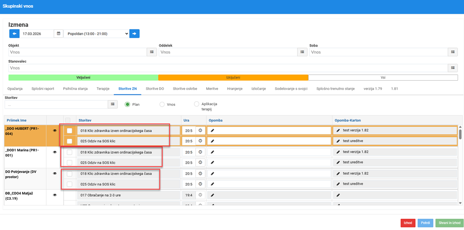Viewport: 464px width, 230px height.
Task: Select the Plan radio option
Action: tap(128, 104)
